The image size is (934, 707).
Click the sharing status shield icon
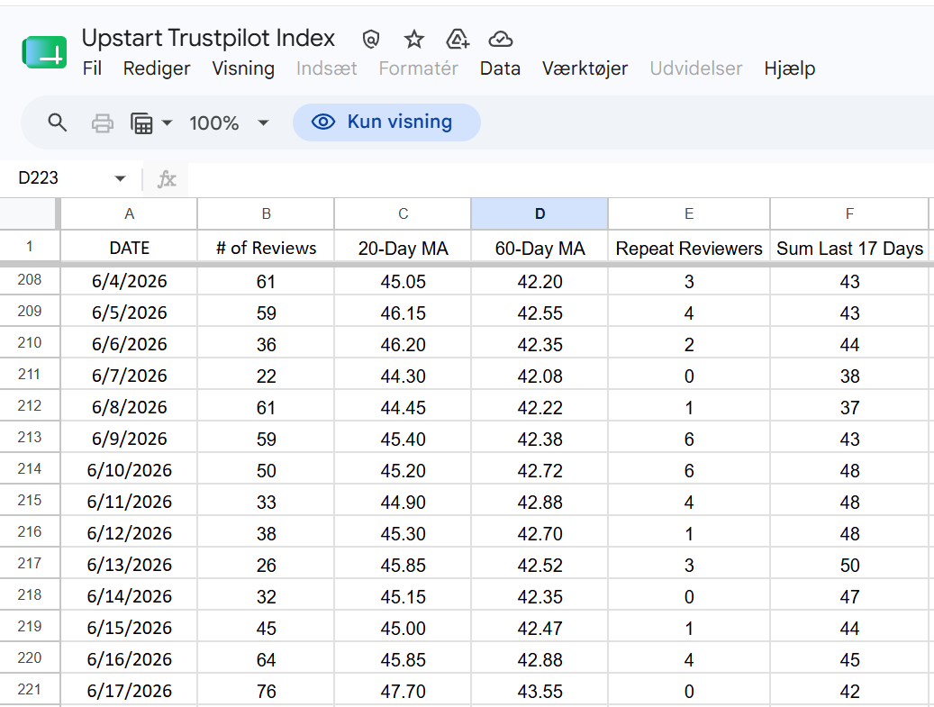370,40
